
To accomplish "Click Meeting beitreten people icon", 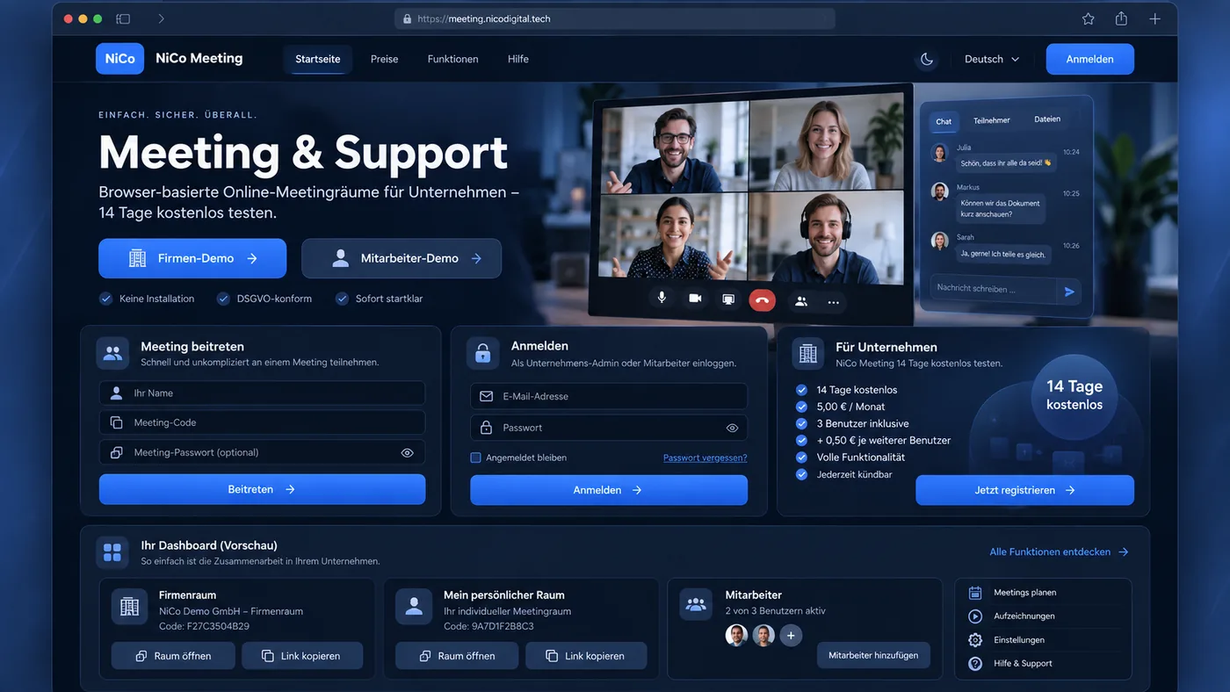I will [x=112, y=353].
